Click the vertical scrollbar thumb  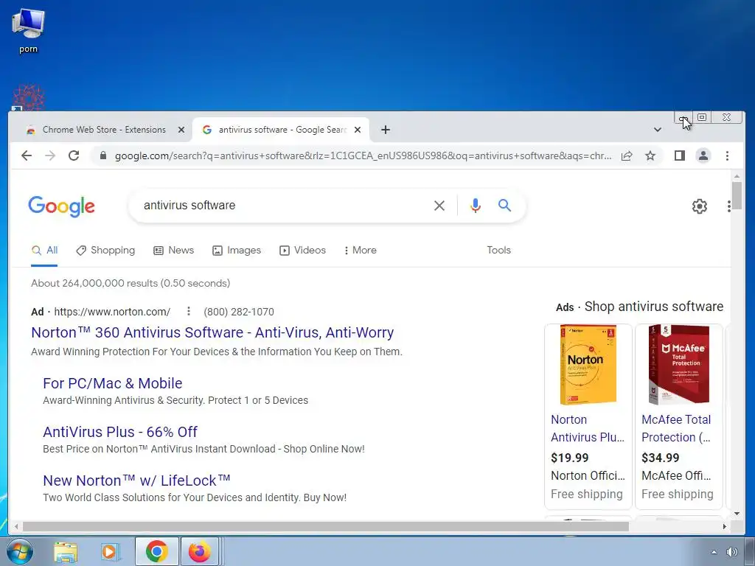(x=737, y=195)
